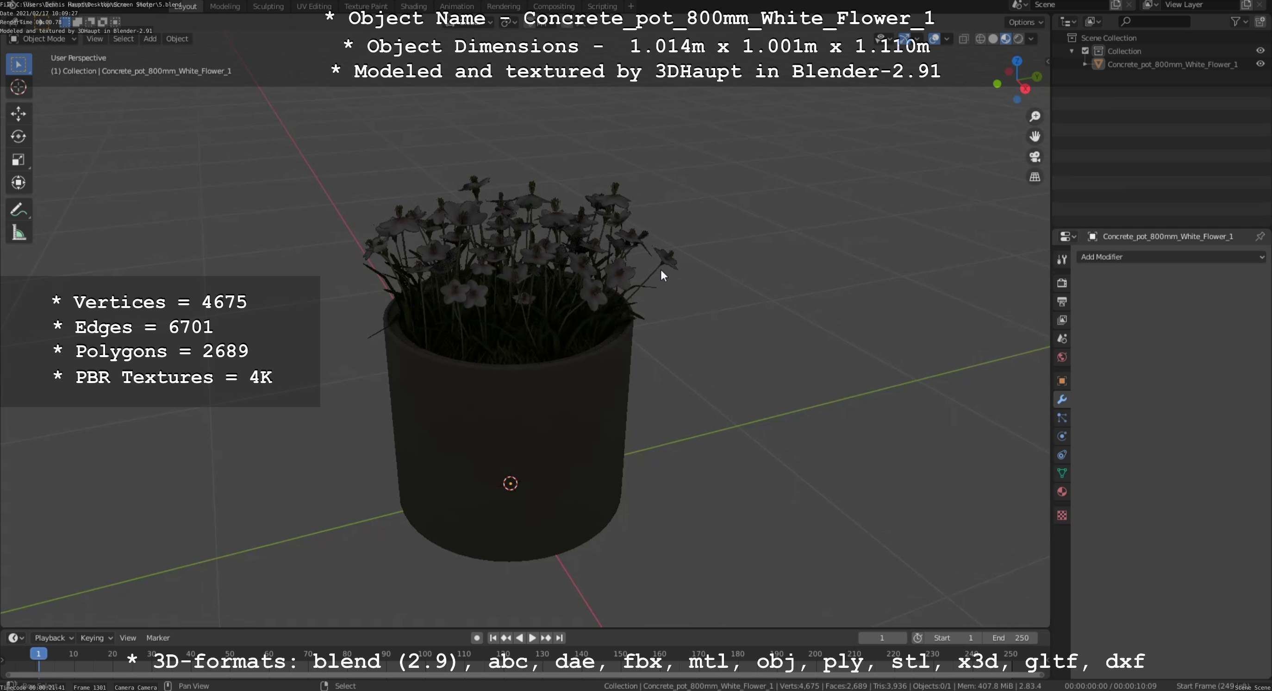Click the hand pan view icon

click(x=1035, y=136)
